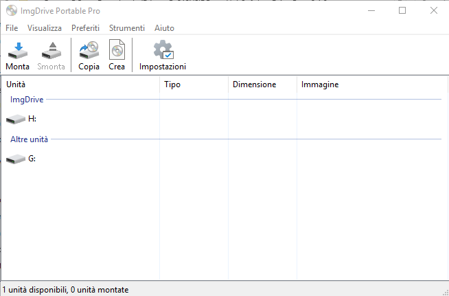Click the Copia disc toolbar icon

click(x=89, y=50)
